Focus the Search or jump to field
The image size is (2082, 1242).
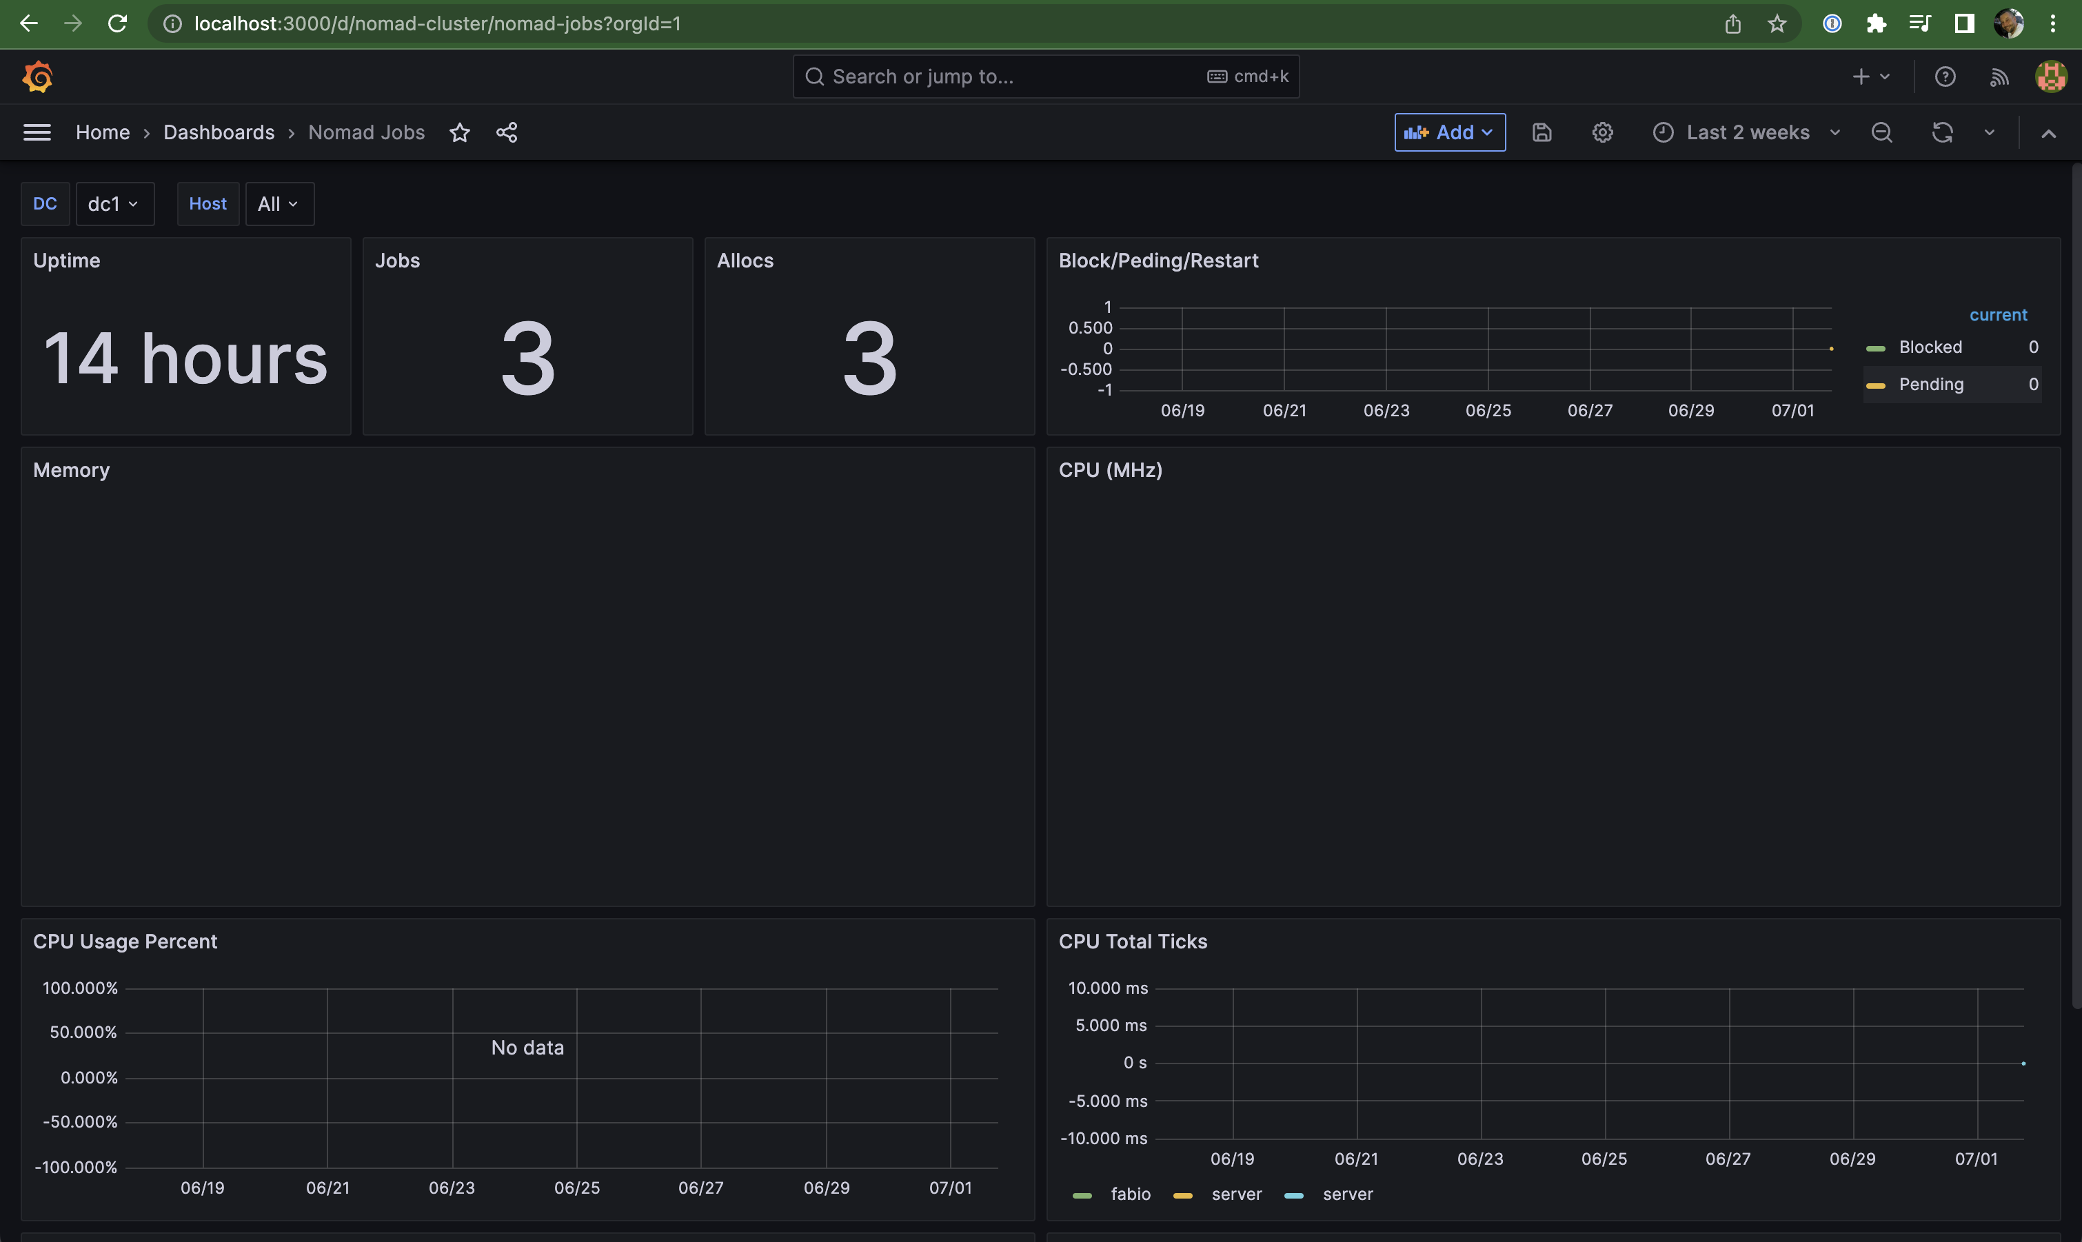[x=1046, y=77]
